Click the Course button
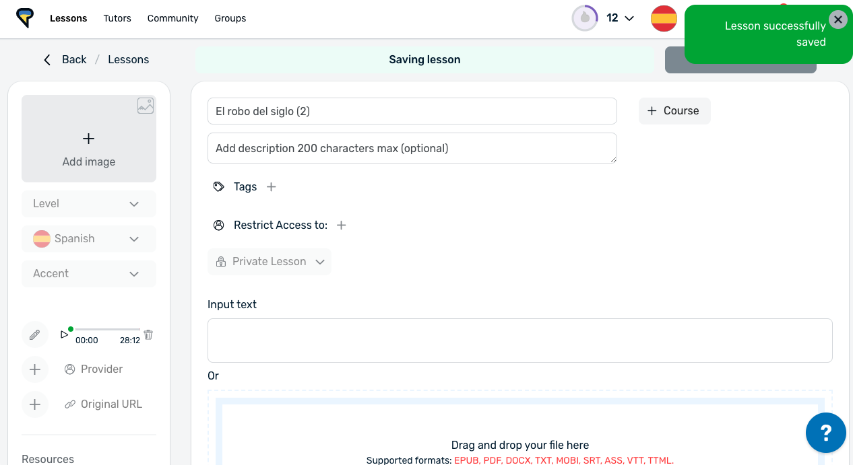 point(674,111)
